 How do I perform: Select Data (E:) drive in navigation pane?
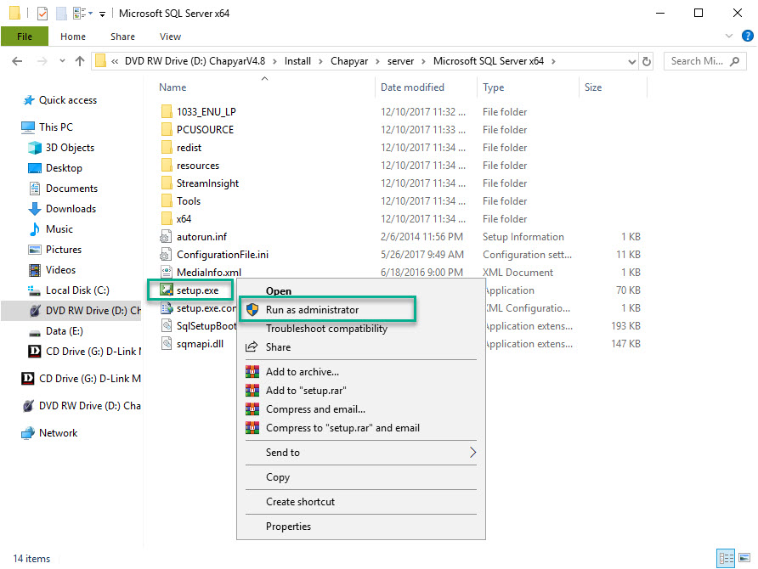[65, 331]
